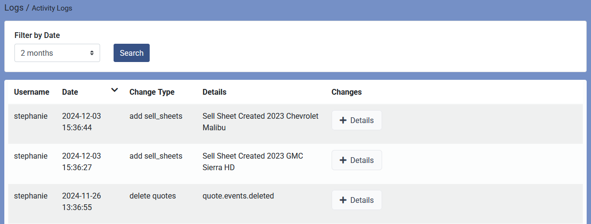
Task: Select Activity Logs breadcrumb item
Action: pyautogui.click(x=52, y=8)
